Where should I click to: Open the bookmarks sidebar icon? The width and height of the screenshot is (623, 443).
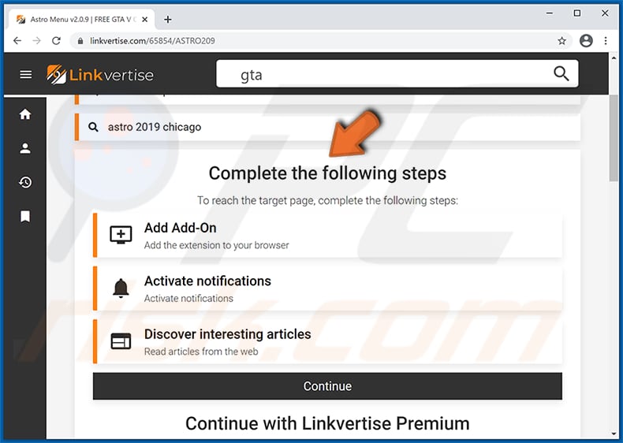[x=25, y=216]
